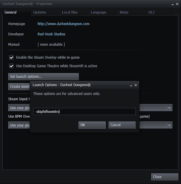Select the General tab
The height and width of the screenshot is (184, 181).
11,12
